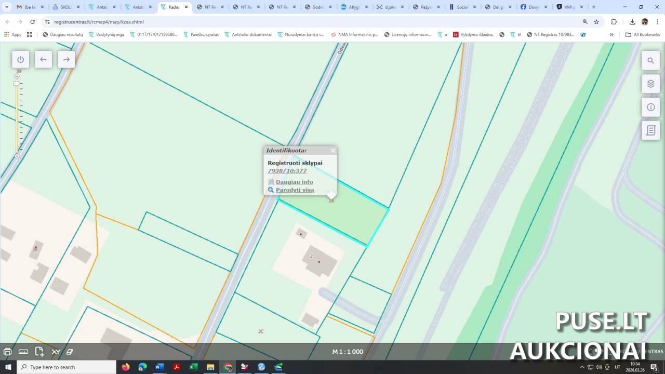Click the Daugiau info link
The image size is (665, 374).
click(294, 182)
